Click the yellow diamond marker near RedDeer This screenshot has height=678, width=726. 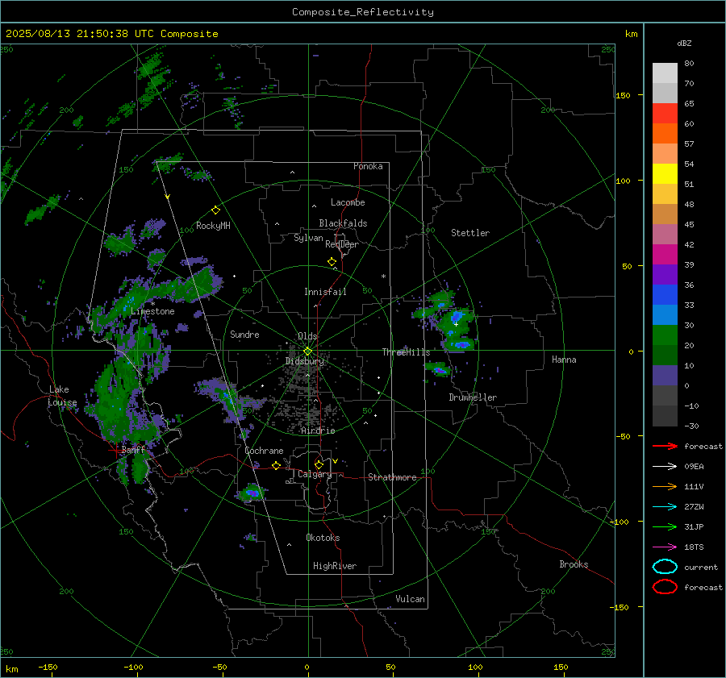click(x=332, y=262)
